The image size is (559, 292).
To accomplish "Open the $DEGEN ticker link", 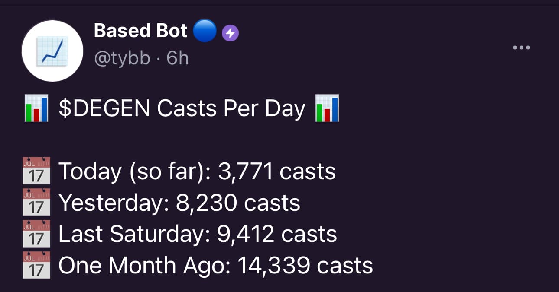I will click(x=104, y=109).
